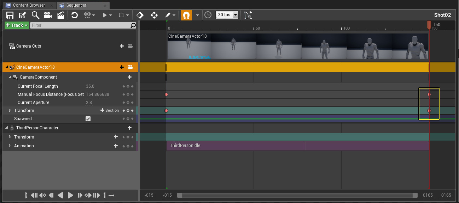Click the horizontal timeline range scrollbar
The image size is (459, 203).
[x=297, y=195]
